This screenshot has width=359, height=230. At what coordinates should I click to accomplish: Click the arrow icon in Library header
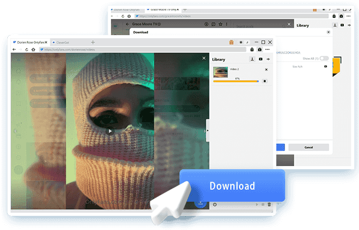(x=269, y=59)
